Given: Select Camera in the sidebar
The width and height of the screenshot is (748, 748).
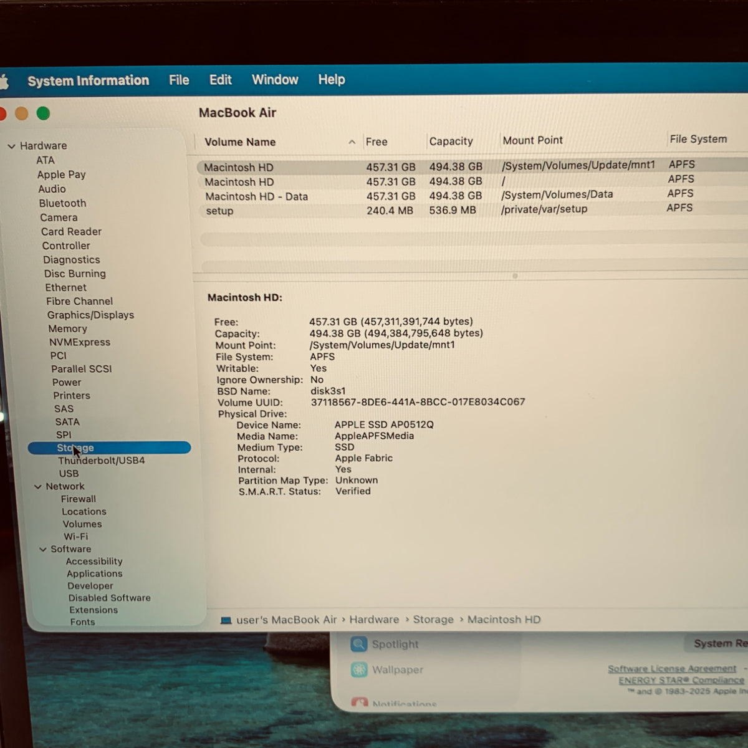Looking at the screenshot, I should (x=59, y=218).
